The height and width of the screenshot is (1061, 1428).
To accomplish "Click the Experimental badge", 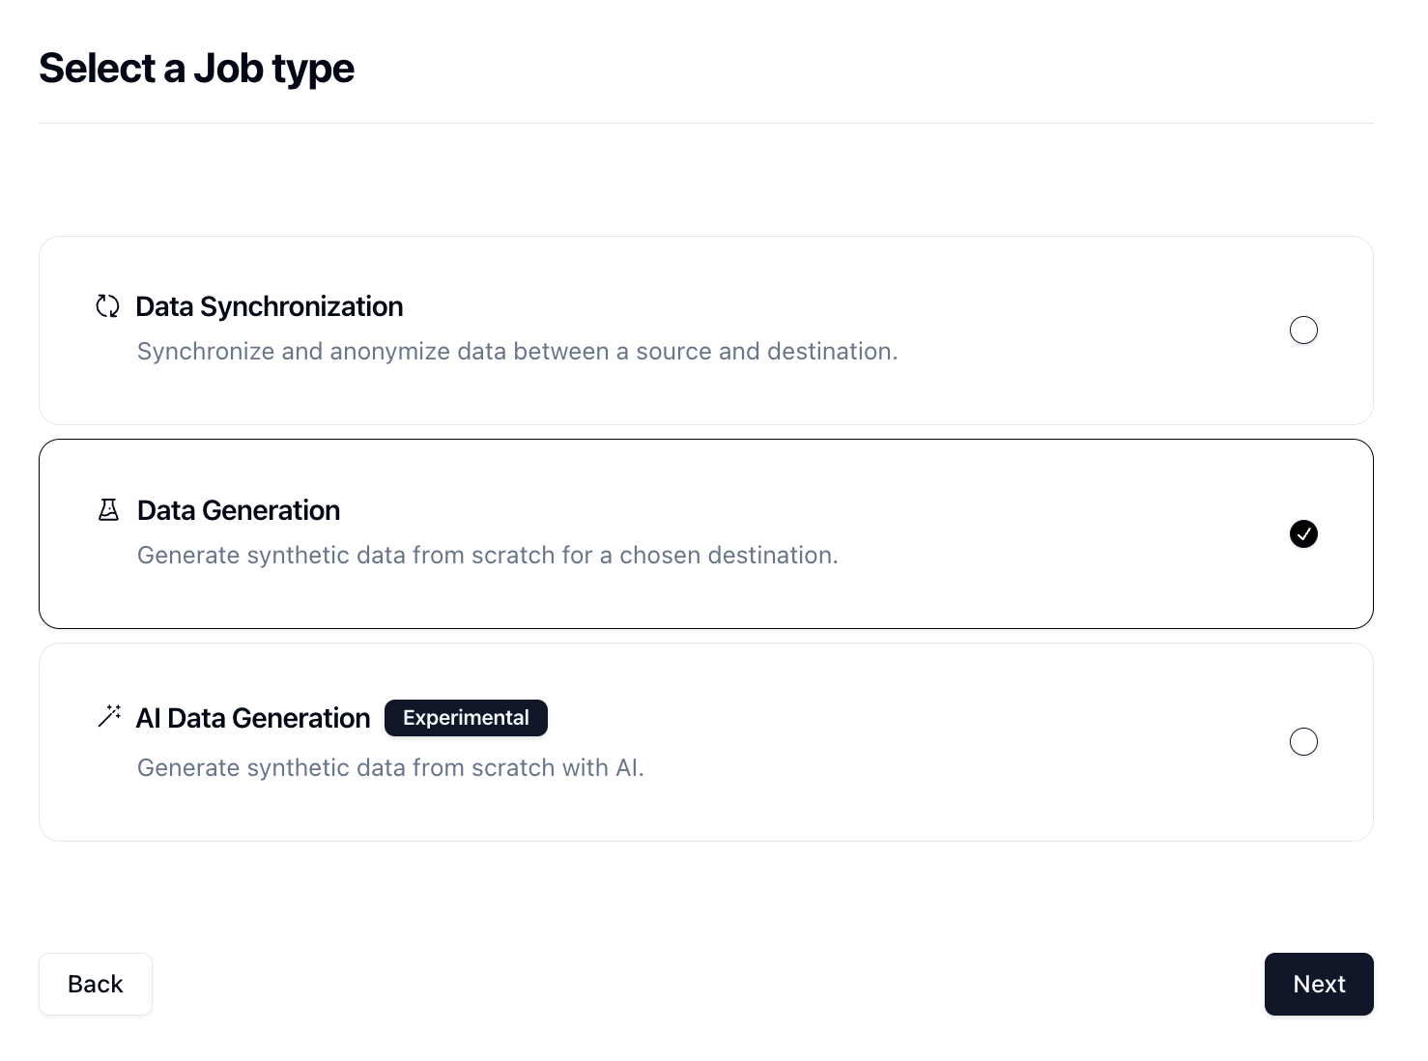I will click(x=466, y=718).
